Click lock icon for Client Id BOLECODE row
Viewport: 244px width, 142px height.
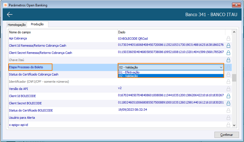(228, 96)
